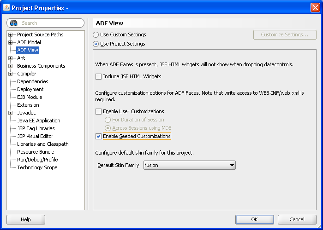Image resolution: width=323 pixels, height=230 pixels.
Task: Select Use Project Settings radio button
Action: pyautogui.click(x=96, y=44)
